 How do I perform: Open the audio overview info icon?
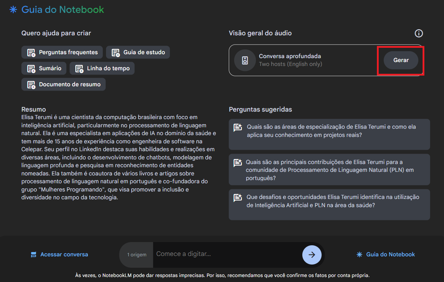(419, 34)
